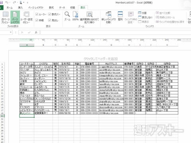Click the 1998/8/7 birthdate cell
The image size is (191, 143).
[x=66, y=73]
